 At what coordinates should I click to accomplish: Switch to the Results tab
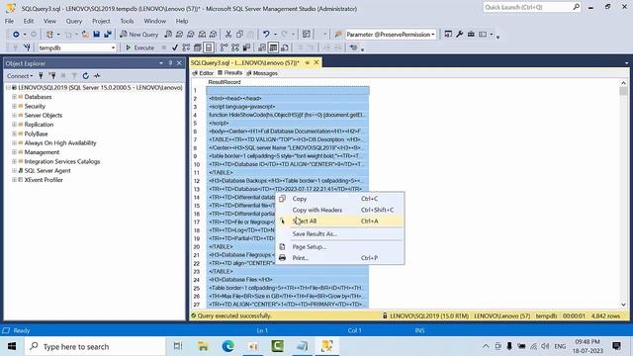[x=230, y=73]
